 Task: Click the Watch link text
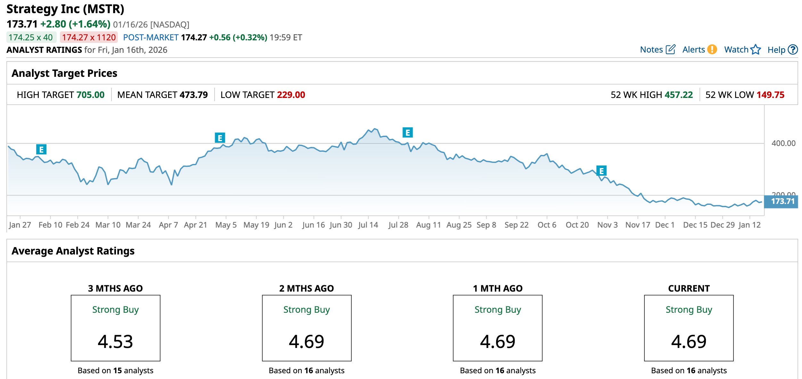(x=736, y=50)
